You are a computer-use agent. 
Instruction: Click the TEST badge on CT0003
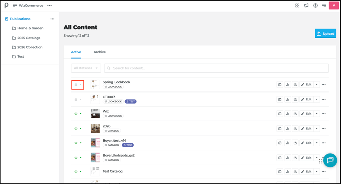tap(130, 102)
